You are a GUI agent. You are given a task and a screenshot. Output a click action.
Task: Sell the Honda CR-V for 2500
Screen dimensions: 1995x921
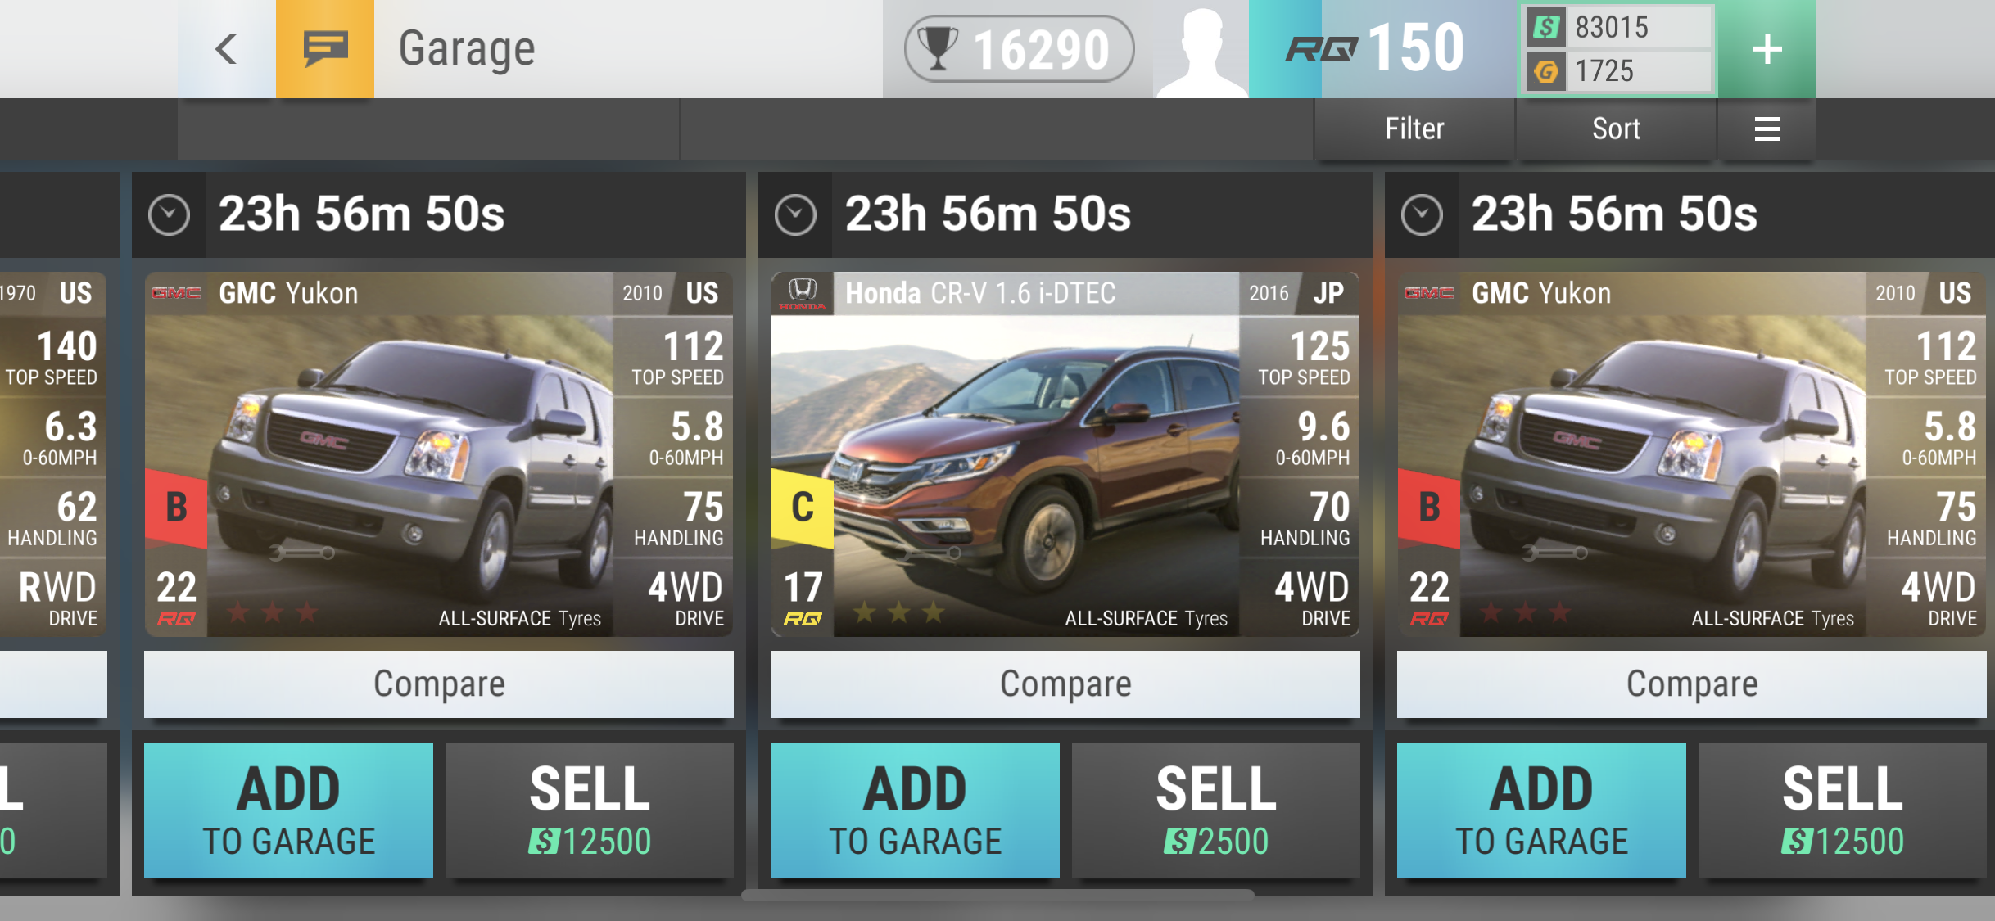(1216, 810)
